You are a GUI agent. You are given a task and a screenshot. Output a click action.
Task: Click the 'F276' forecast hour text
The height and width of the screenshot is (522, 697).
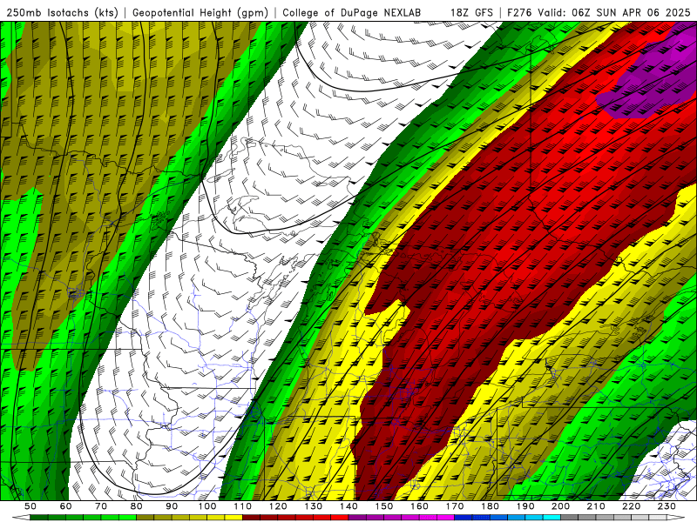point(519,13)
